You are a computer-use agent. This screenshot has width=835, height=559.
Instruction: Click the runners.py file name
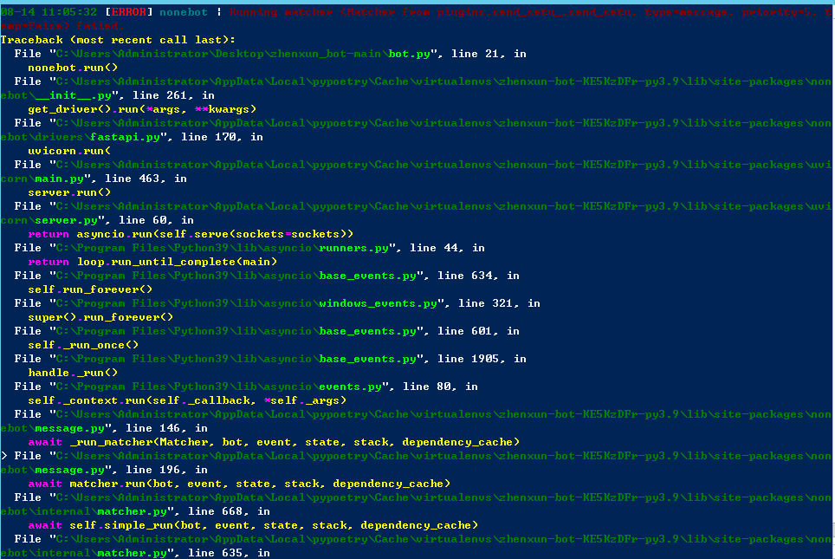353,248
